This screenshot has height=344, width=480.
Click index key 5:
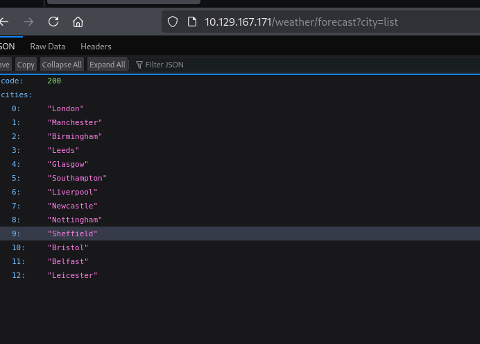[x=16, y=178]
